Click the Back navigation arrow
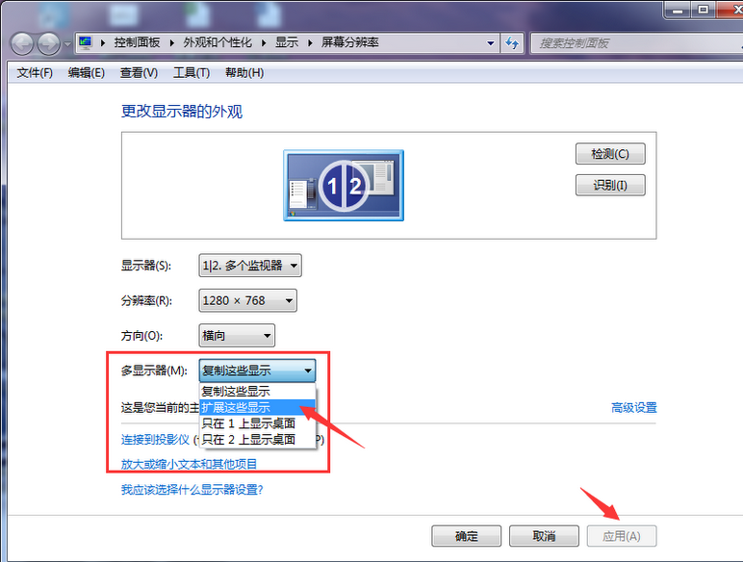 [22, 44]
